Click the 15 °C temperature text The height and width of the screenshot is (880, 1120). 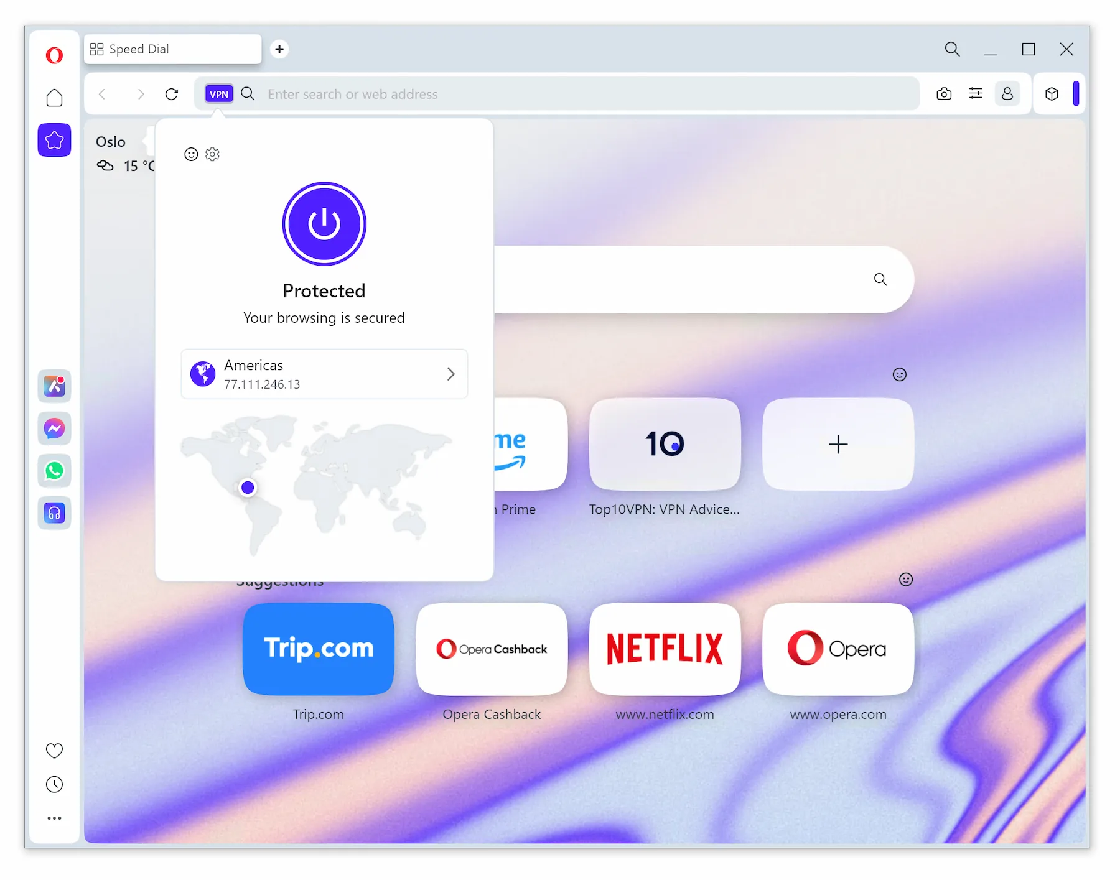click(139, 166)
